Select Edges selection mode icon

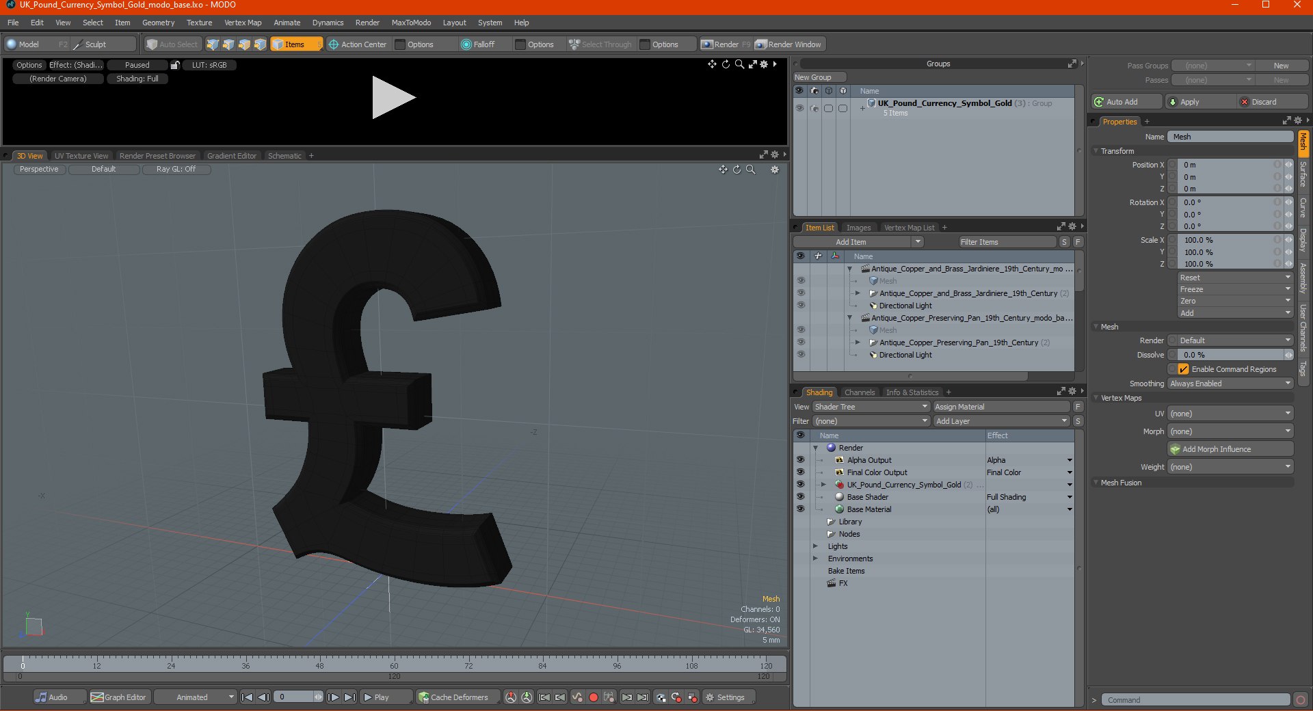[x=228, y=44]
